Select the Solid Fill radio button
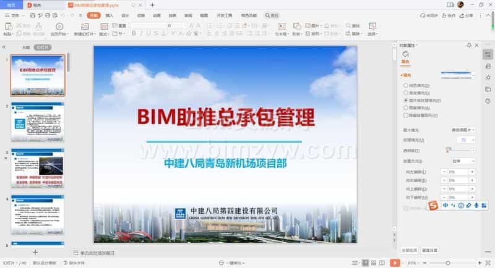This screenshot has width=495, height=268. click(406, 85)
